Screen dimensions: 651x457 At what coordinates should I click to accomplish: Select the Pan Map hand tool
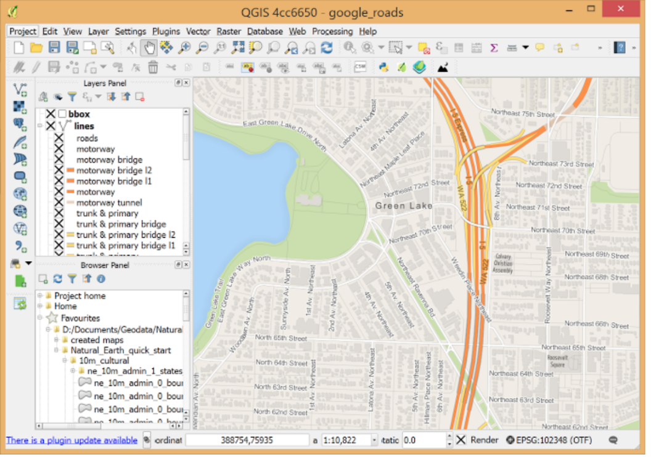pos(149,47)
